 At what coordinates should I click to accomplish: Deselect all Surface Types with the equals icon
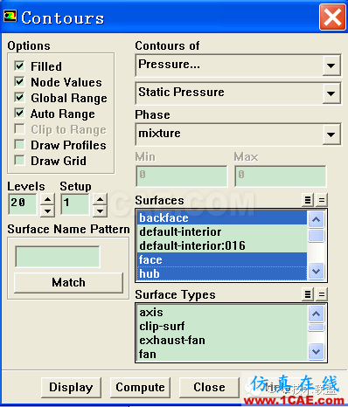click(322, 294)
